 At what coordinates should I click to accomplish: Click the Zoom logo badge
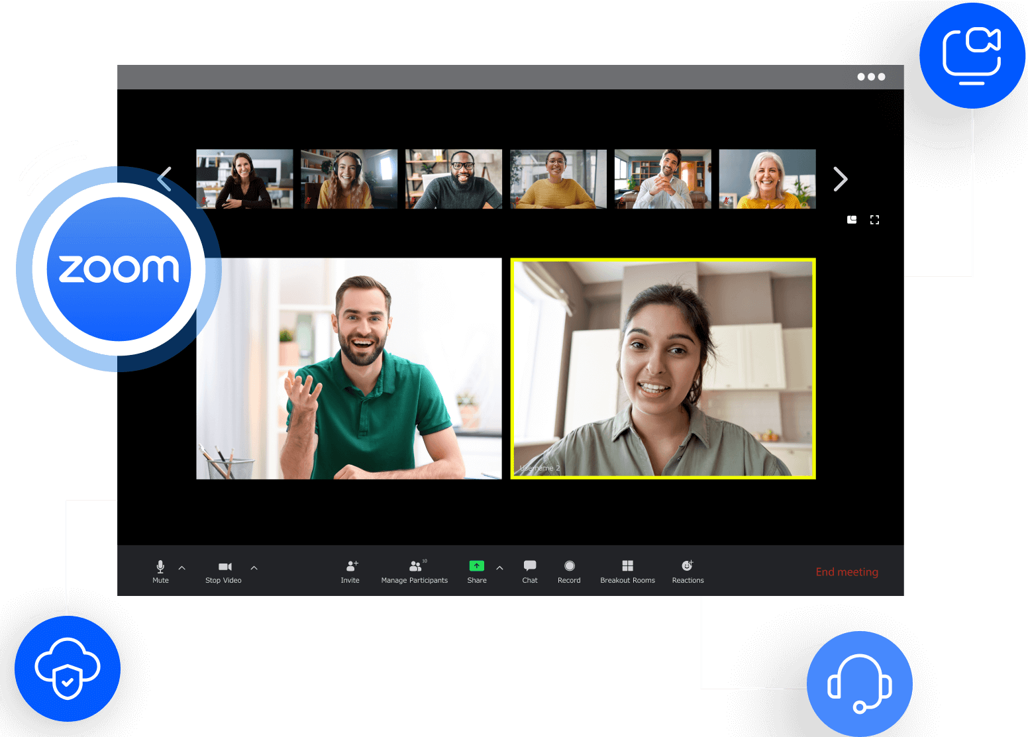[x=119, y=268]
